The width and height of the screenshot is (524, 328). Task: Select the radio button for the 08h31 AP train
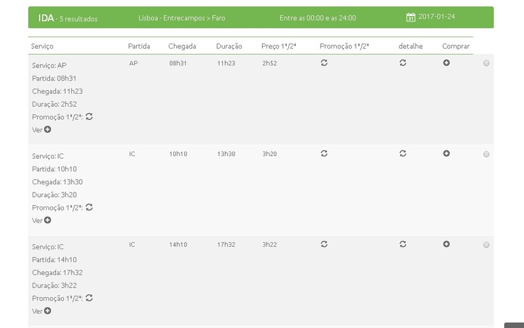click(x=486, y=63)
